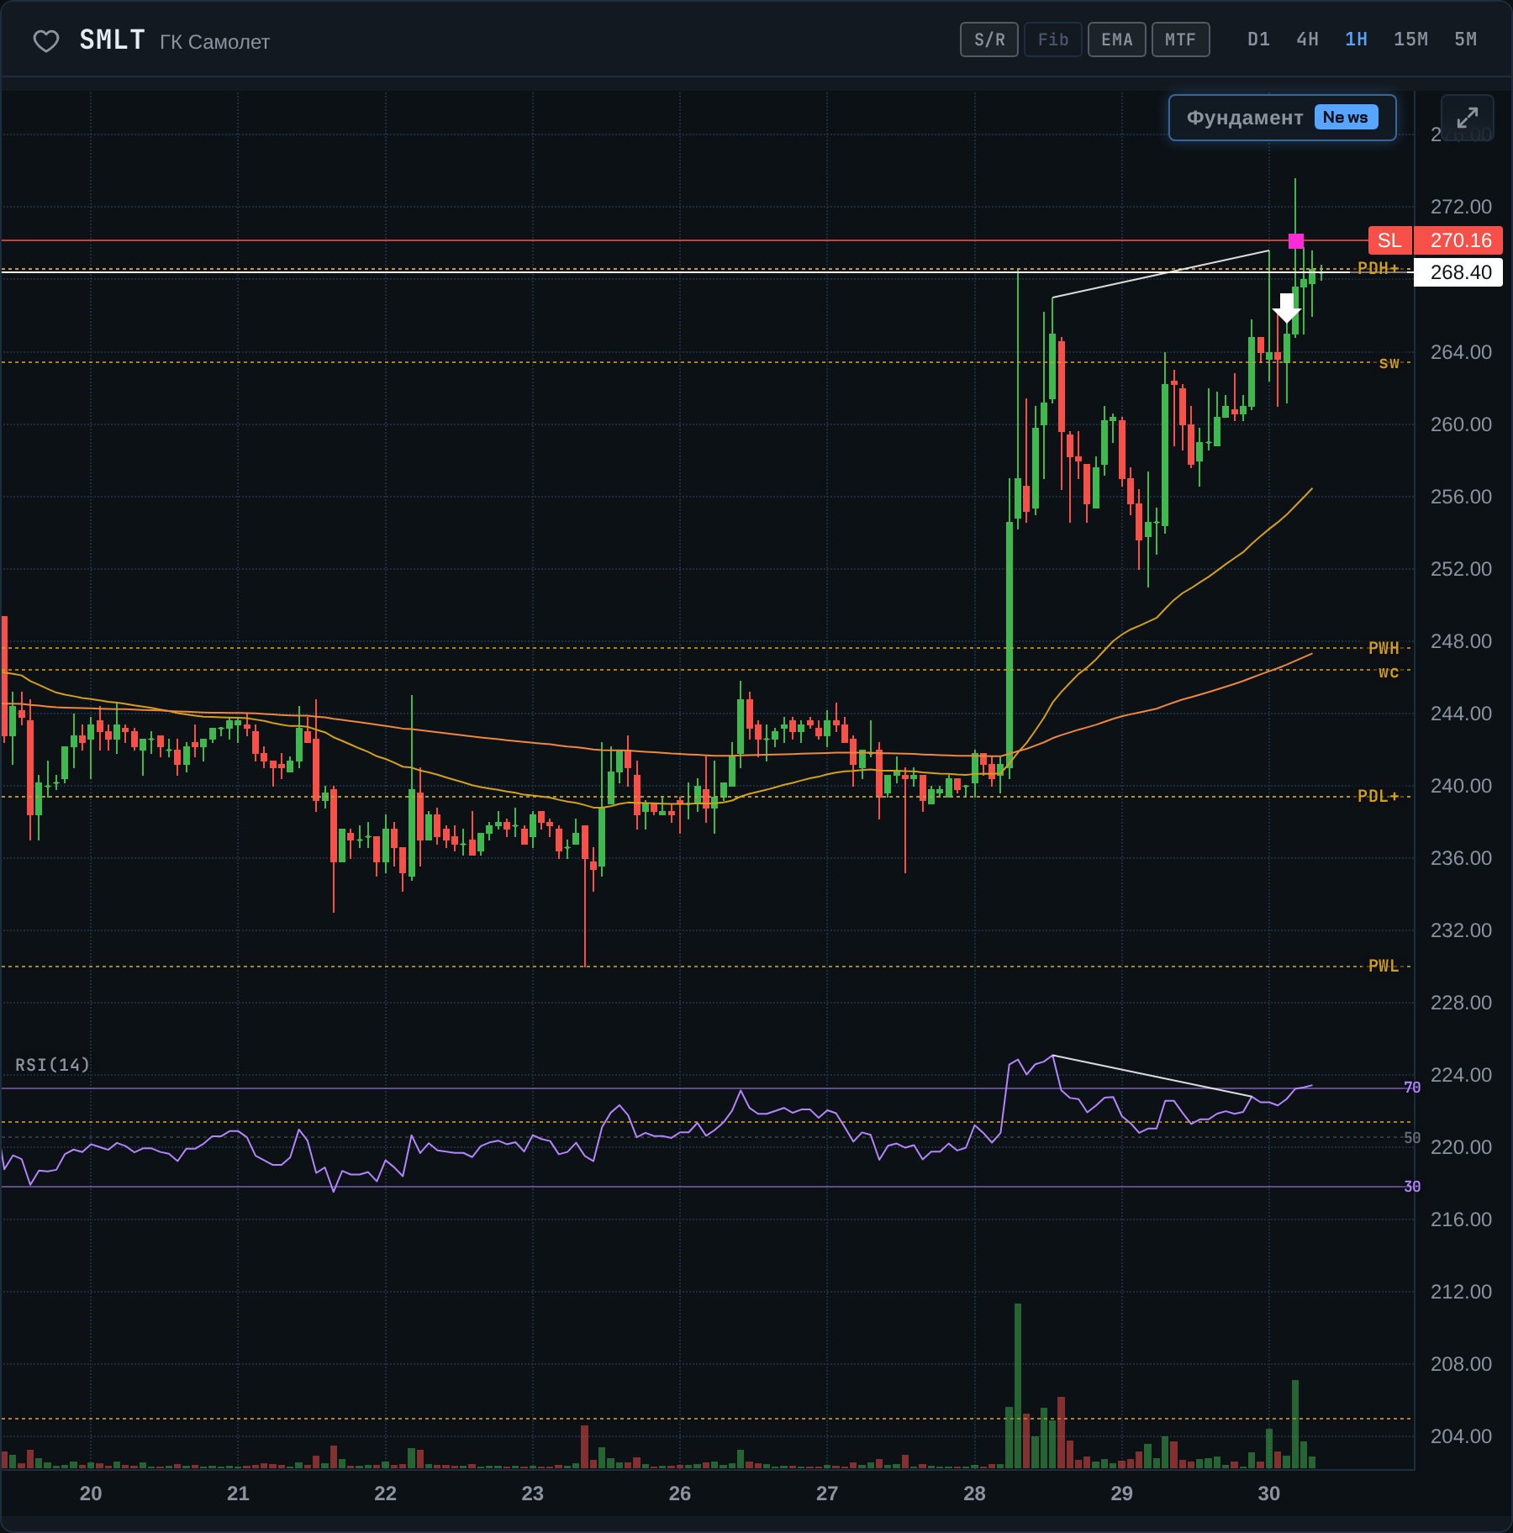Expand the chart to fullscreen
This screenshot has height=1533, width=1513.
(x=1468, y=118)
